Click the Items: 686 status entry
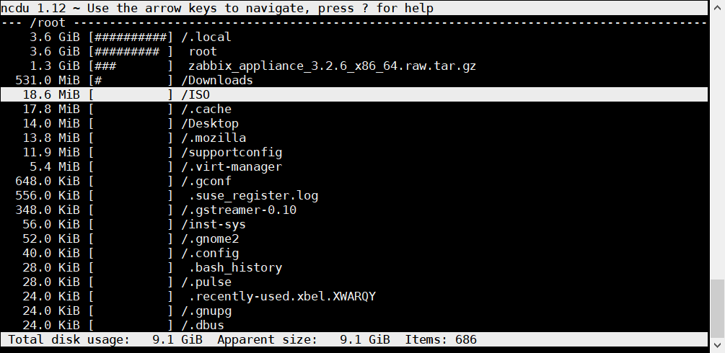Screen dimensions: 725x353 tap(441, 339)
